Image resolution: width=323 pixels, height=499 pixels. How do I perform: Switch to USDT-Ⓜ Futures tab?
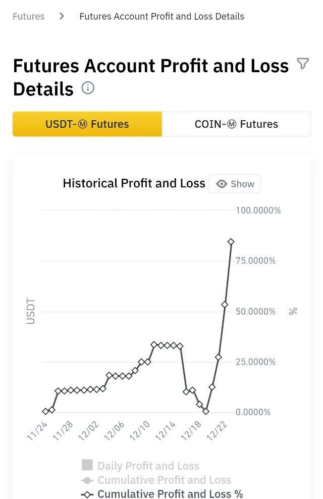click(x=87, y=124)
